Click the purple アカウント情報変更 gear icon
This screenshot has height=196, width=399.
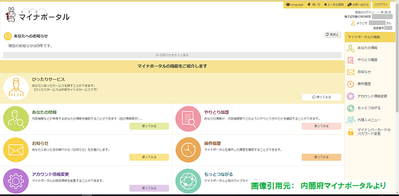[x=16, y=181]
